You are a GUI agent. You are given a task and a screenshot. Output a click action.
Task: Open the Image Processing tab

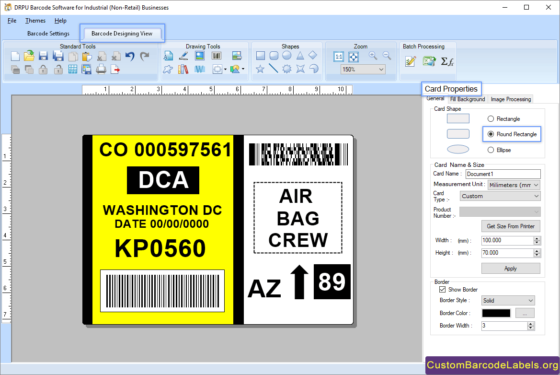[x=511, y=99]
